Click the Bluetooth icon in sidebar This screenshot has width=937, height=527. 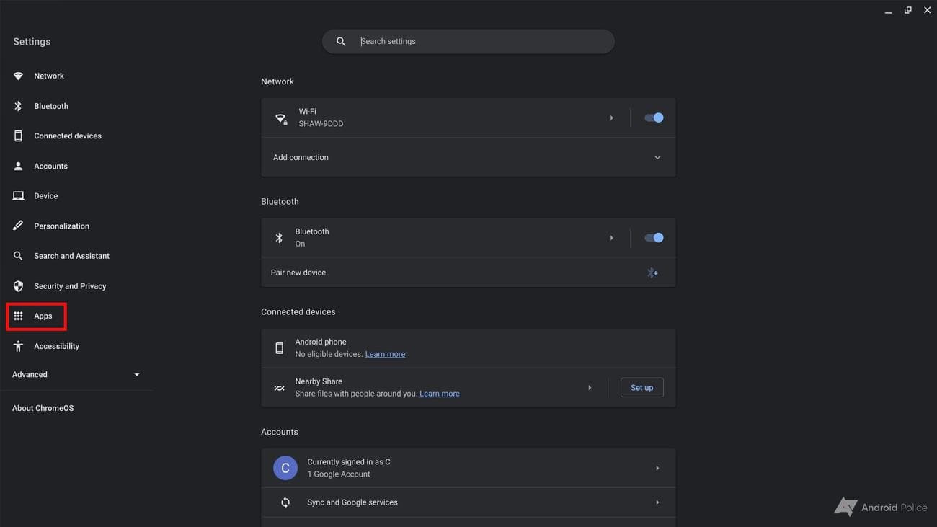[x=18, y=106]
